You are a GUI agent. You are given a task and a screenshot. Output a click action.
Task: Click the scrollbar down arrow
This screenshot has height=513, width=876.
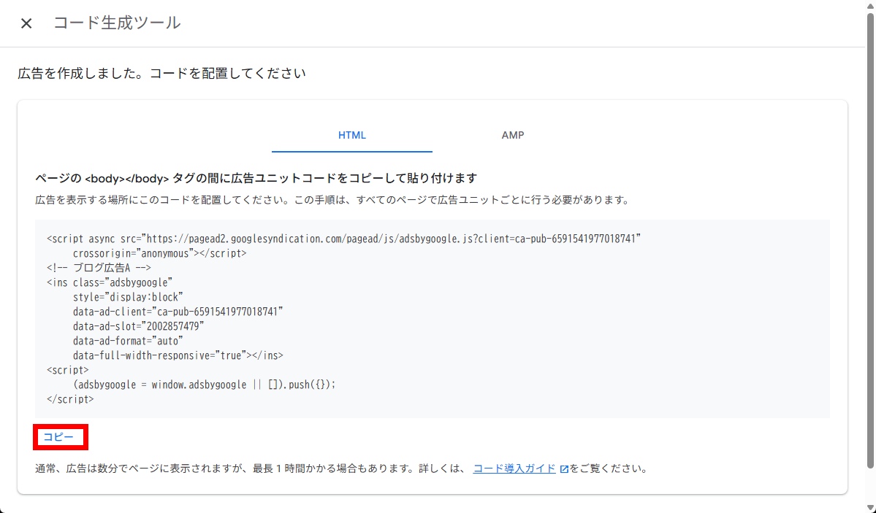[870, 508]
